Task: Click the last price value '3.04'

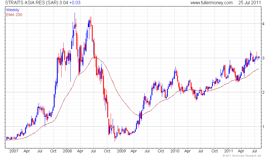Action: tap(64, 3)
